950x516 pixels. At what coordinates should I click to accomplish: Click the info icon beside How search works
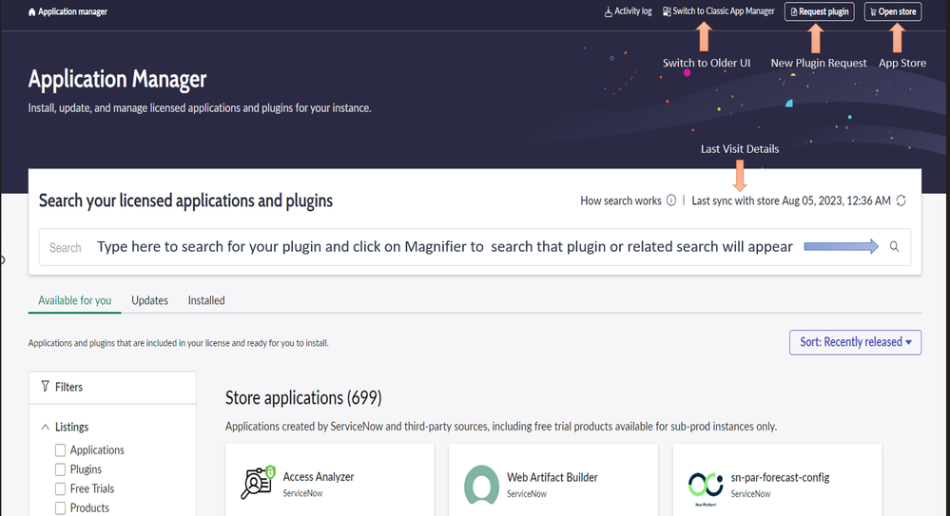pyautogui.click(x=671, y=201)
